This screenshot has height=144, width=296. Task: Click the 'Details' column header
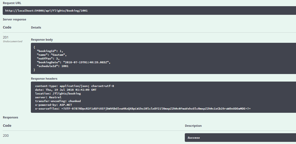pos(36,27)
